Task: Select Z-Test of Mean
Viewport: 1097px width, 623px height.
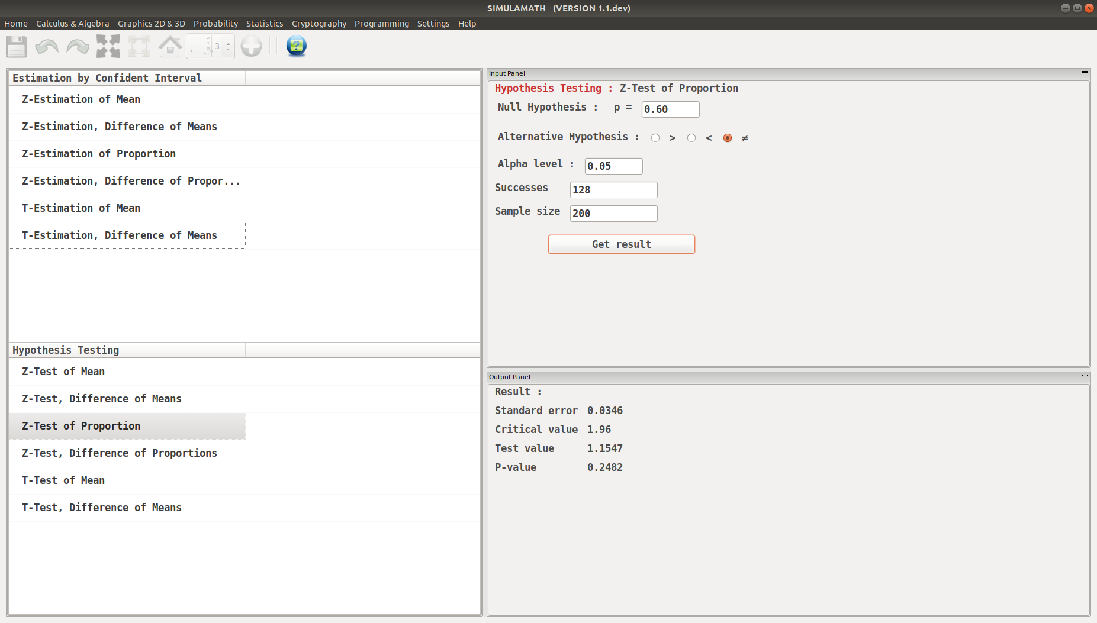Action: [x=127, y=372]
